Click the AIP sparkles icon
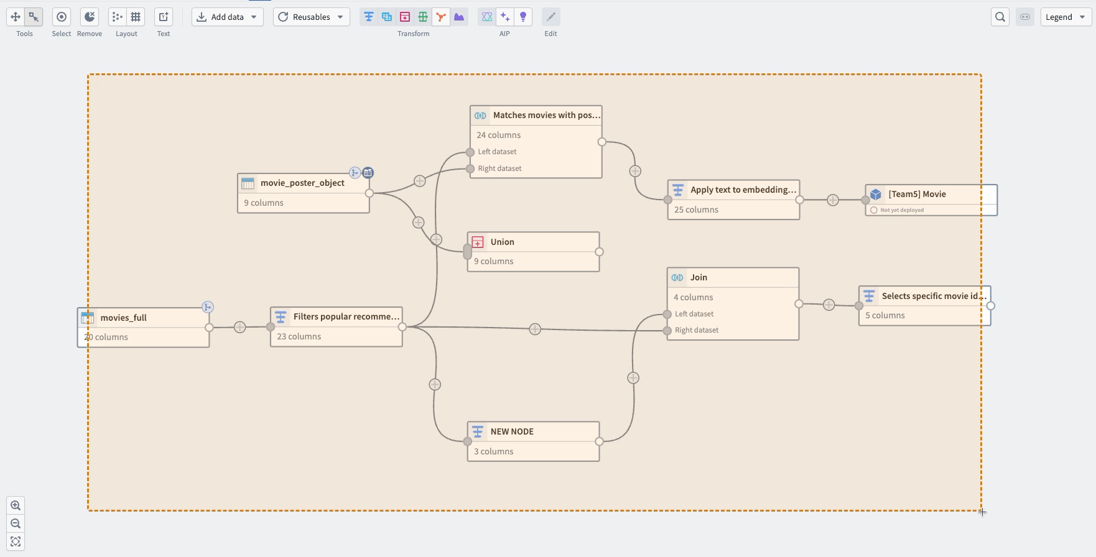Viewport: 1096px width, 557px height. click(x=505, y=17)
